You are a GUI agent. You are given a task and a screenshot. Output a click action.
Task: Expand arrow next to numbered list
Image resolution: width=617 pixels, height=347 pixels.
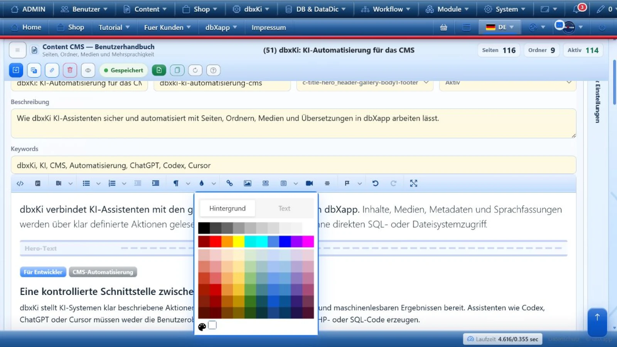(124, 184)
